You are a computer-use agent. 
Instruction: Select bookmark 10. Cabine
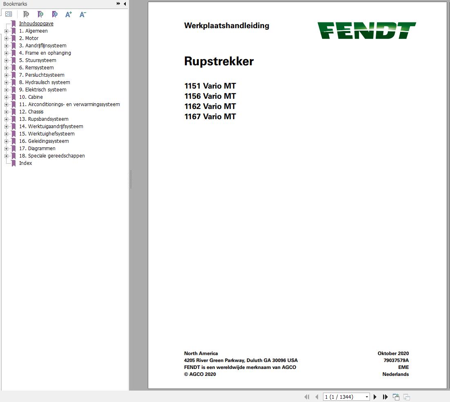[31, 97]
